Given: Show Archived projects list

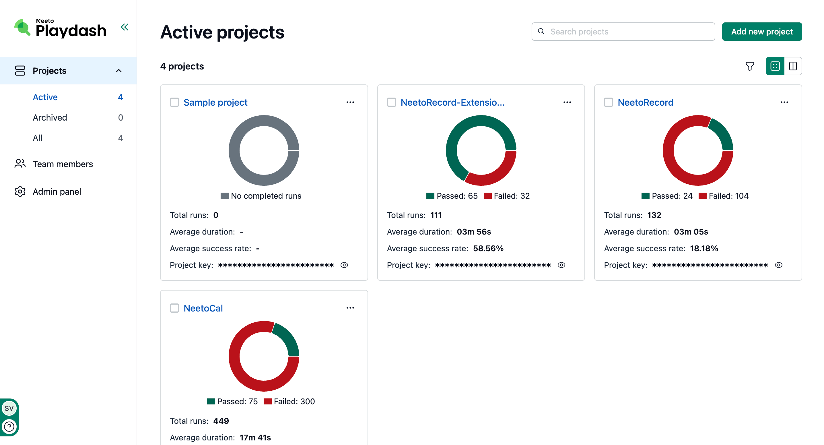Looking at the screenshot, I should pos(50,117).
